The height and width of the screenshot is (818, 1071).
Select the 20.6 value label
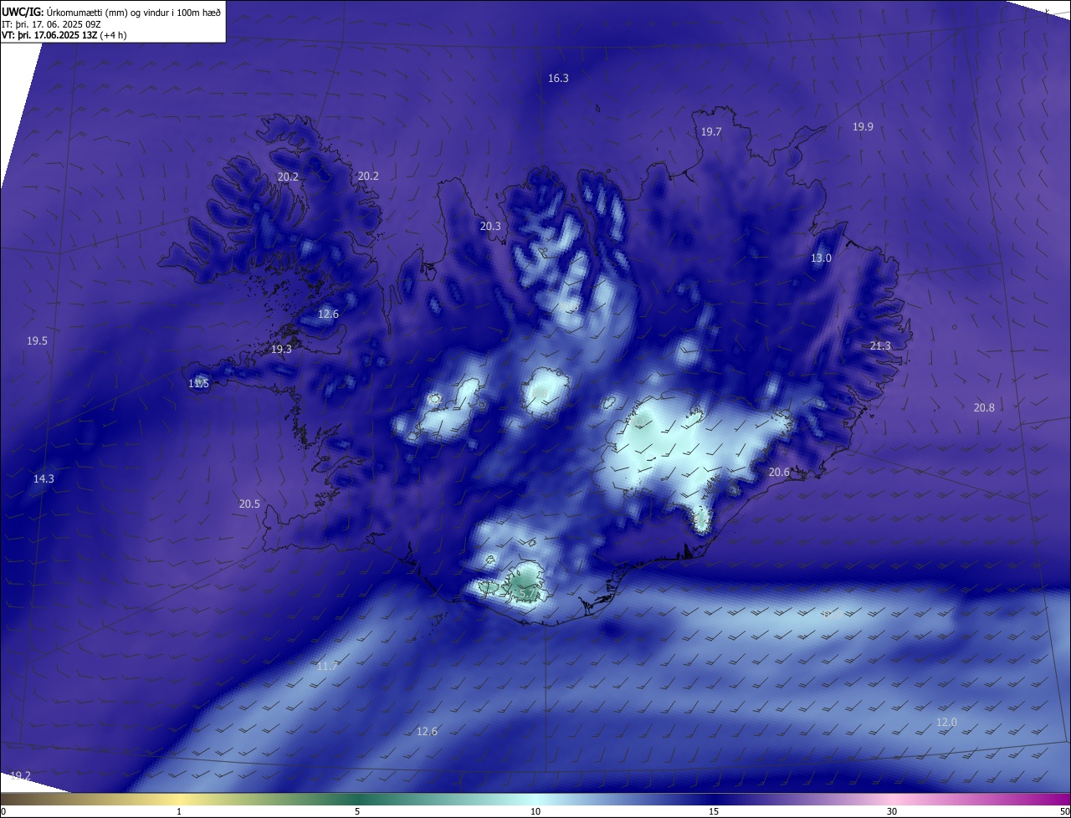[x=779, y=472]
